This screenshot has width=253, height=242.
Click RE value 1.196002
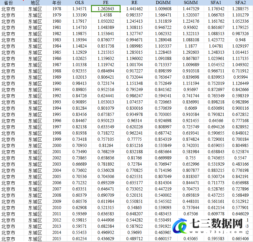tap(134, 59)
